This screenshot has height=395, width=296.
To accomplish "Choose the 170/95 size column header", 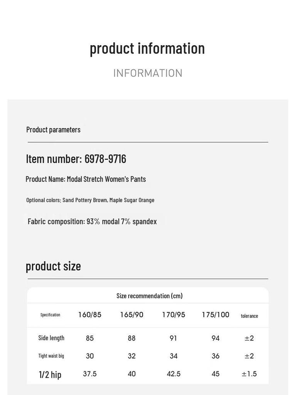I will tap(173, 315).
